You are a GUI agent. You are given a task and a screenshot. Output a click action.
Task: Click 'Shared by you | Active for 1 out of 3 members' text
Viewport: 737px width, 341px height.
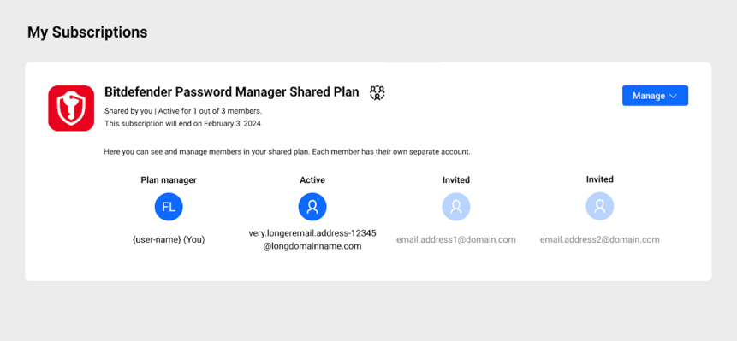[183, 112]
